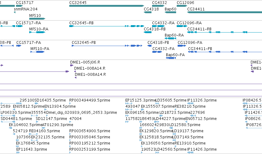Open the EK129820.5prime EST label
The width and height of the screenshot is (262, 154).
tap(156, 131)
